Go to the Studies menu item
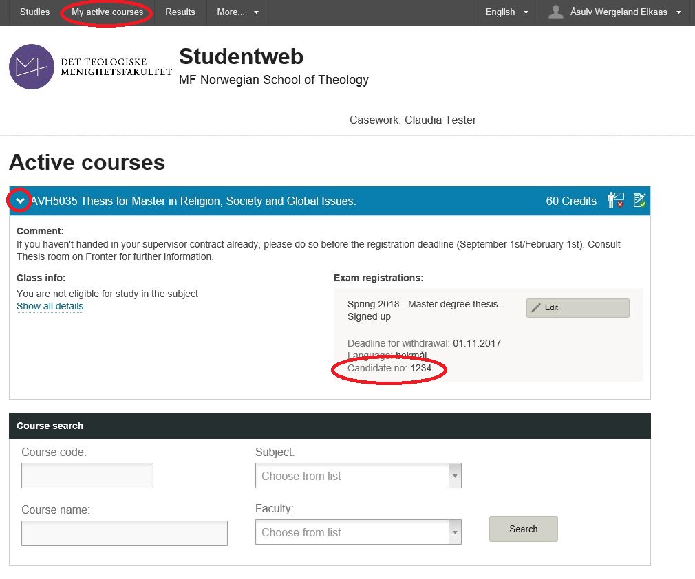 [34, 12]
